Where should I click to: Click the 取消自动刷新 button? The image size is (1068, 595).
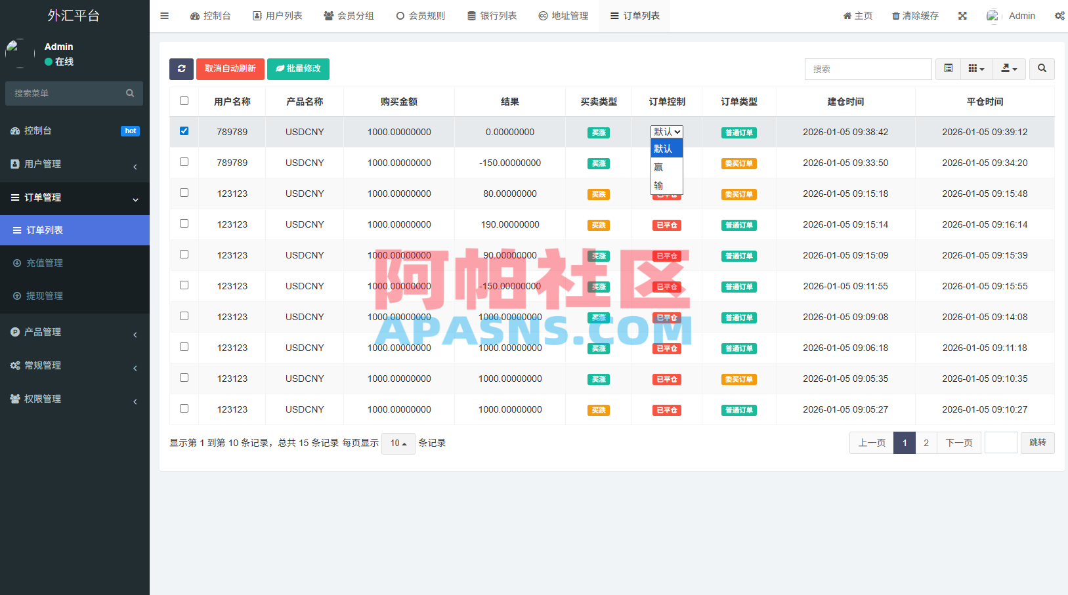click(x=230, y=69)
